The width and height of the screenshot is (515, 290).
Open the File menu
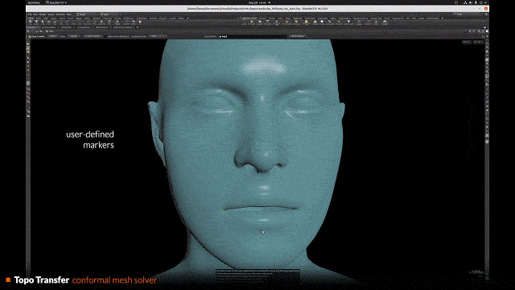pyautogui.click(x=30, y=14)
